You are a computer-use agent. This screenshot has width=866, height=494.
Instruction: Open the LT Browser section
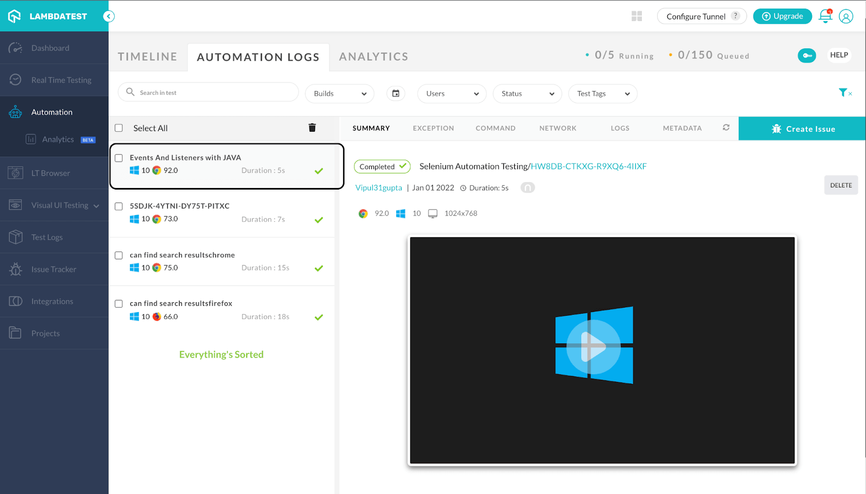pos(50,173)
